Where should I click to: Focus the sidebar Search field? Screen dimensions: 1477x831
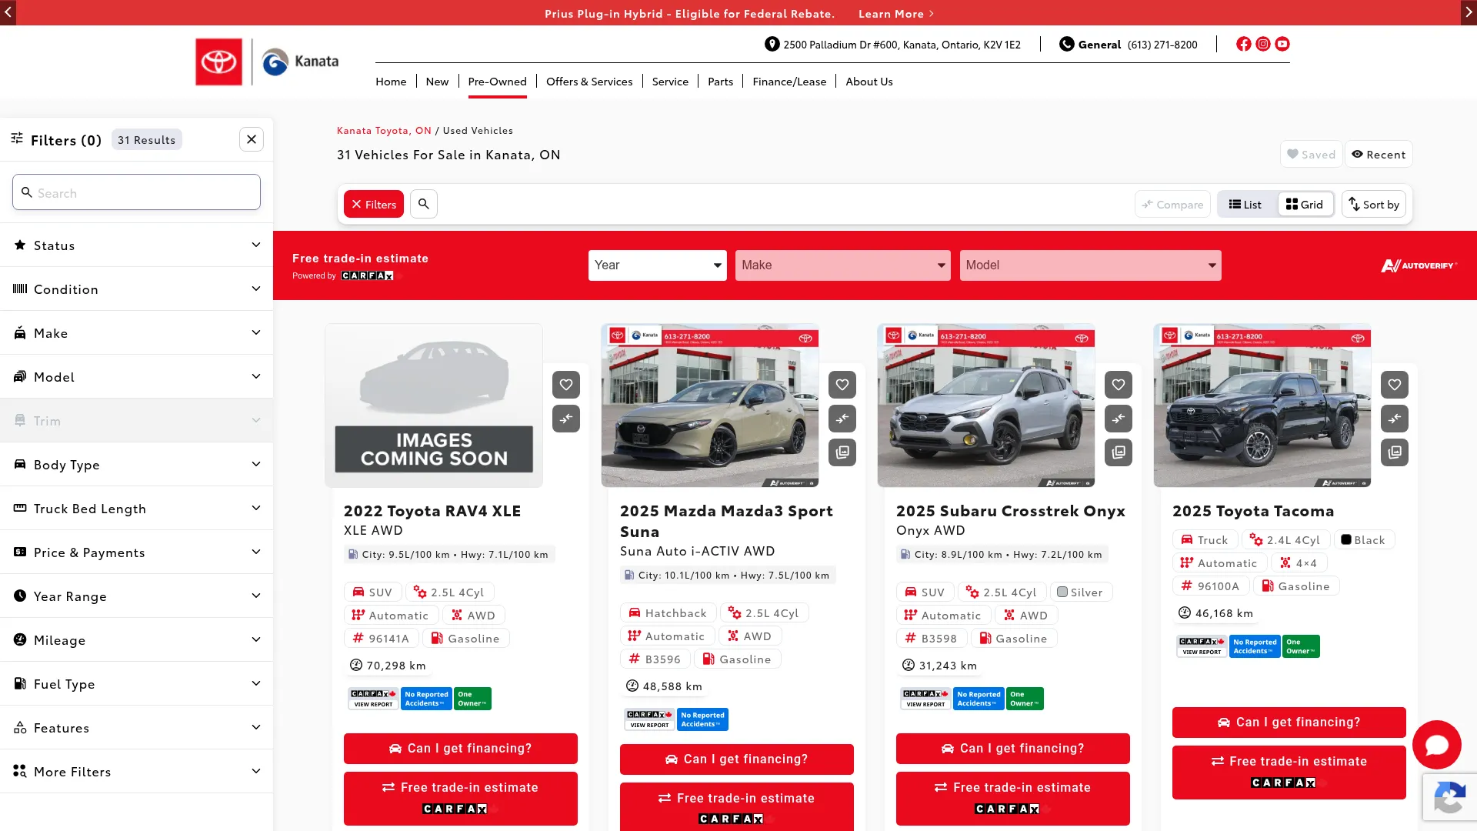[136, 192]
